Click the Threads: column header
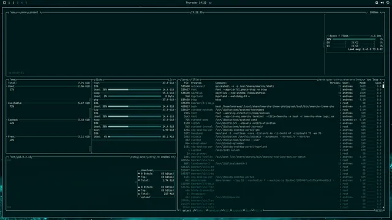392x220 pixels. tap(335, 83)
